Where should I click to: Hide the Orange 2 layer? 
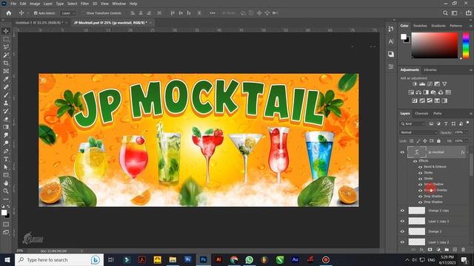click(x=402, y=231)
